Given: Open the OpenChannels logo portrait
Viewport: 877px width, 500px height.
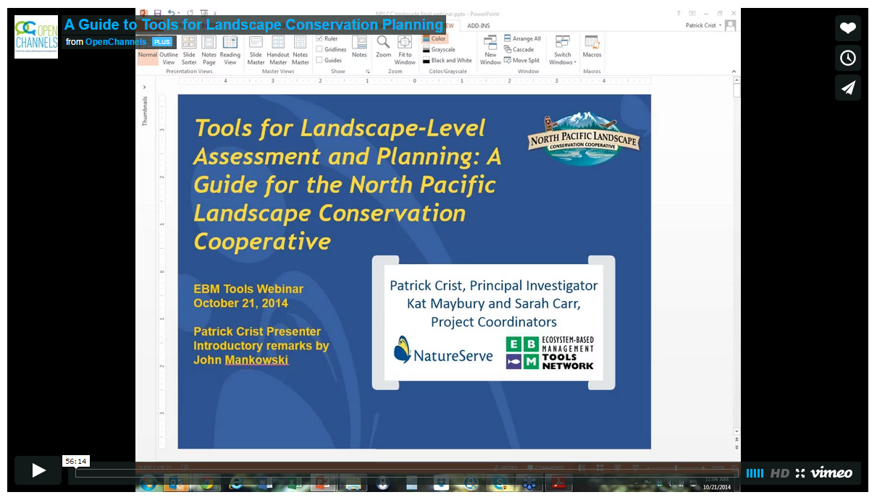Looking at the screenshot, I should [x=36, y=37].
